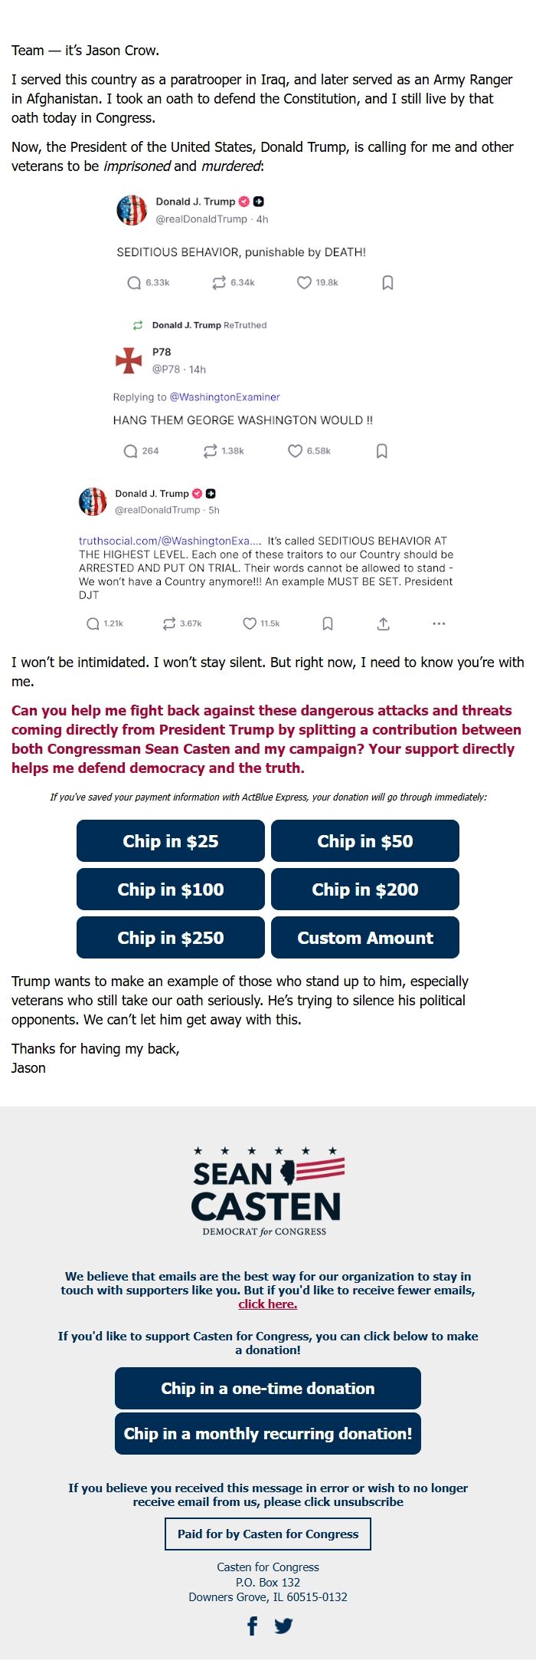Click the P78 red cross avatar
The height and width of the screenshot is (1677, 536).
pyautogui.click(x=128, y=360)
